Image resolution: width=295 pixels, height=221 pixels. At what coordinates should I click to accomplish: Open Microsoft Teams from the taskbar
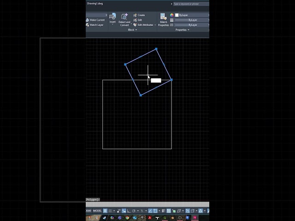120,218
